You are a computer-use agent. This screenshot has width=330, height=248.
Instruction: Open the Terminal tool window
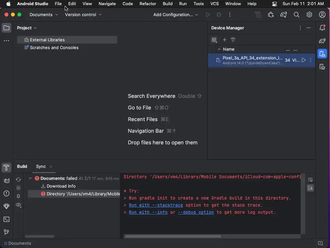point(6,219)
